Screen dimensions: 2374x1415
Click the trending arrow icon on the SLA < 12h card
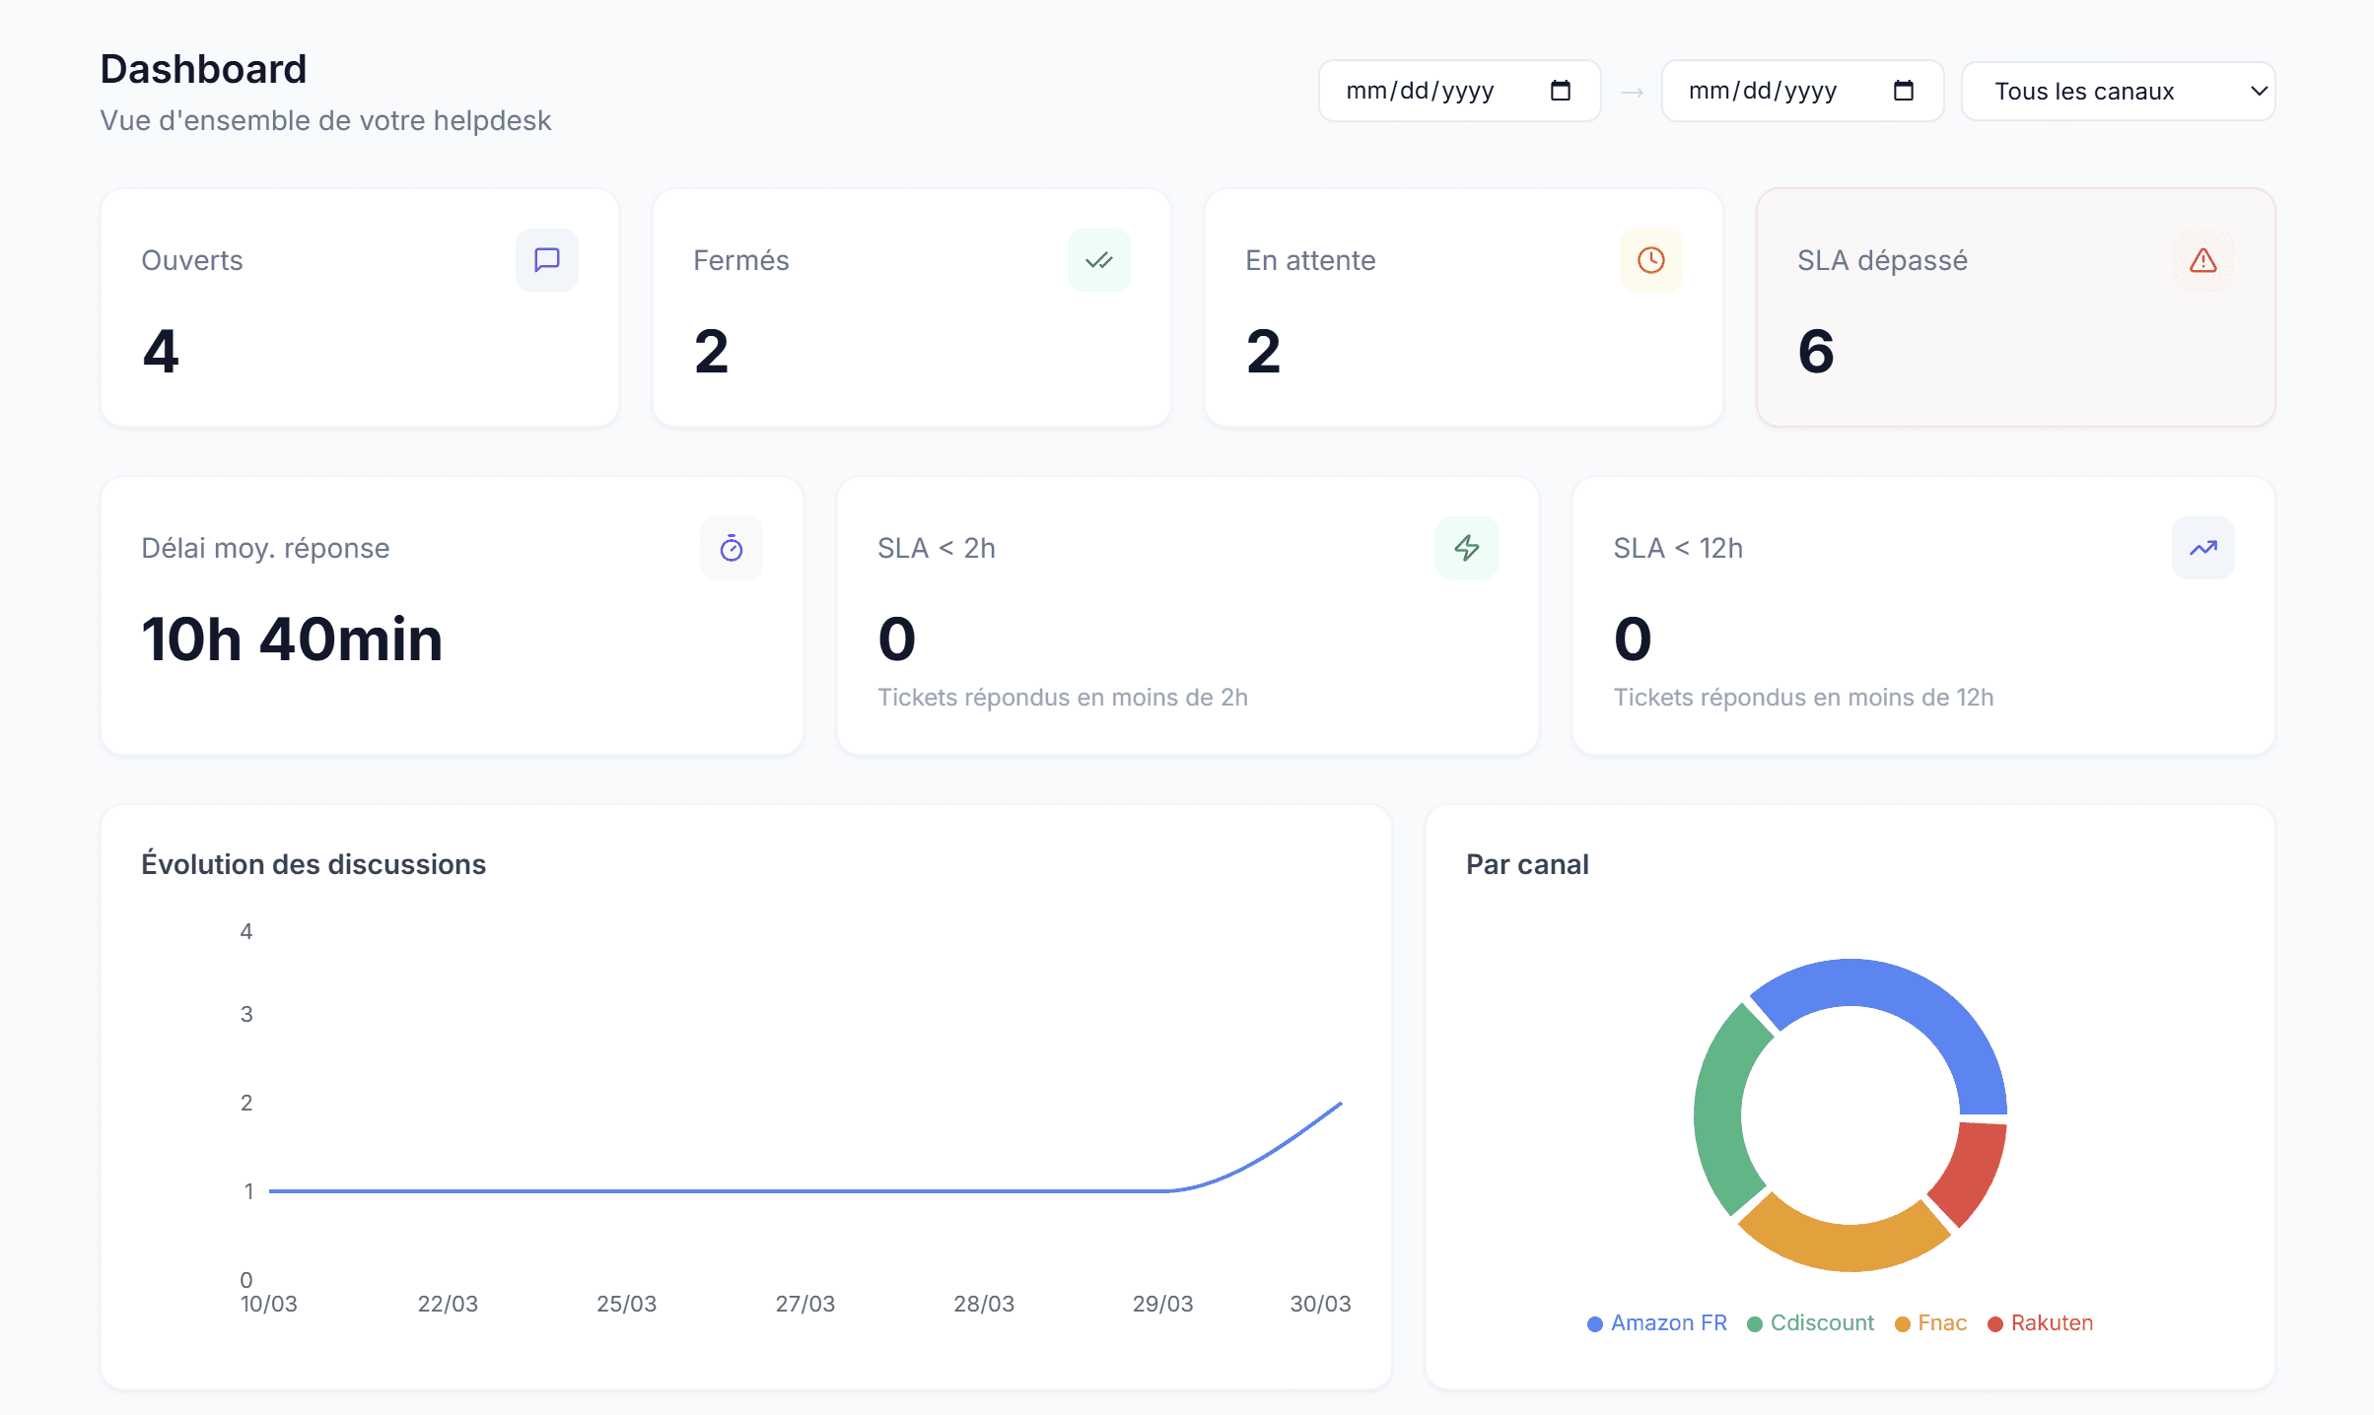2204,548
